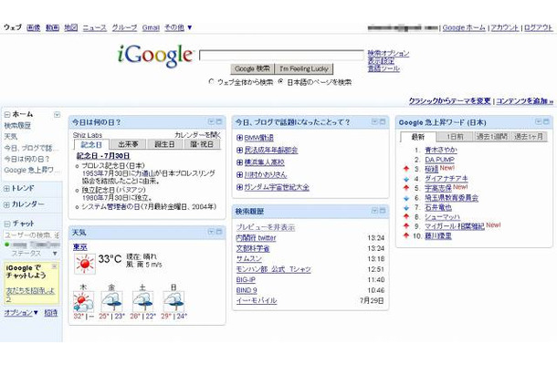Open 地図 in the top navigation
This screenshot has width=557, height=365.
pyautogui.click(x=71, y=27)
